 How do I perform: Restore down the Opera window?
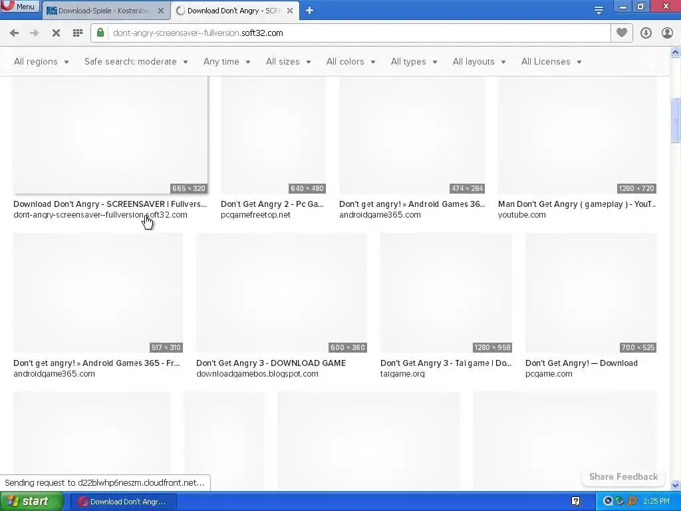tap(641, 7)
